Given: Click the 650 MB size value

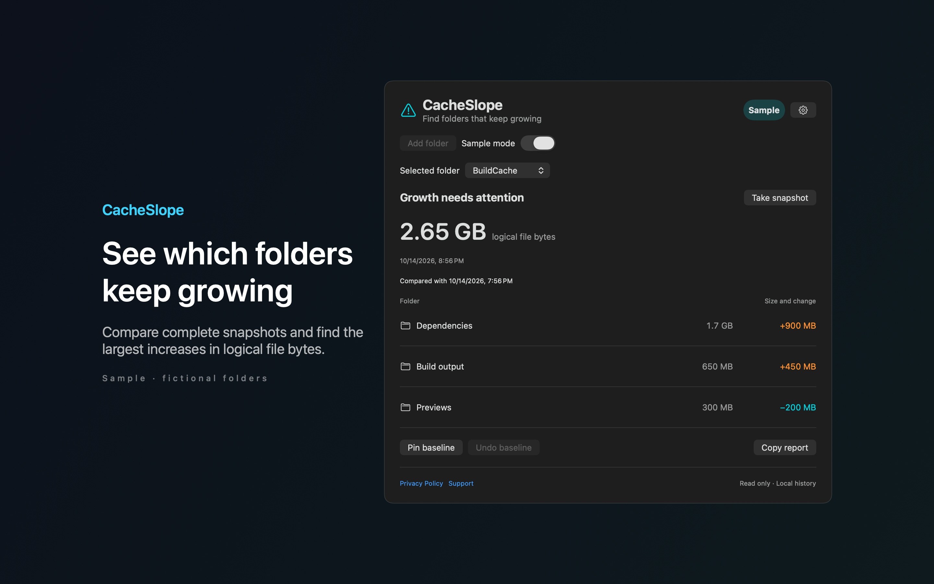Looking at the screenshot, I should point(717,367).
